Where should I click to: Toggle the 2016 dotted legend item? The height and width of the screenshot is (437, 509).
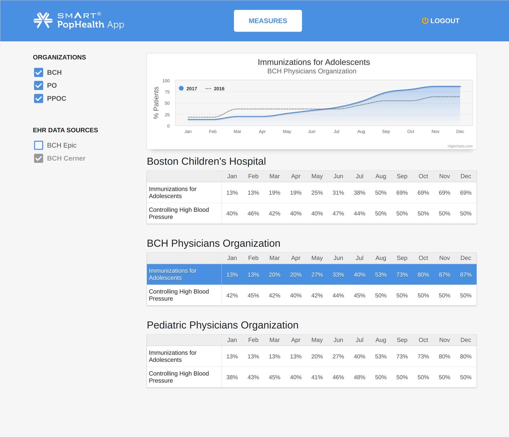tap(215, 88)
